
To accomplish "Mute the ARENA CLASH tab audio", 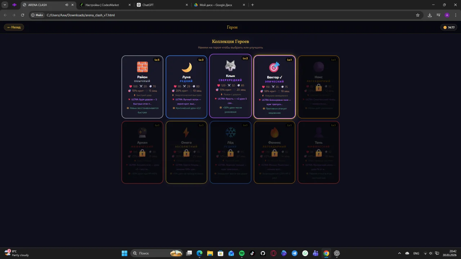I will (x=67, y=5).
